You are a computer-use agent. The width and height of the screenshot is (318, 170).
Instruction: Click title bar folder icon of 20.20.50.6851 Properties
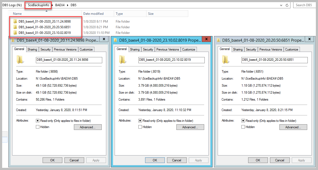218,40
